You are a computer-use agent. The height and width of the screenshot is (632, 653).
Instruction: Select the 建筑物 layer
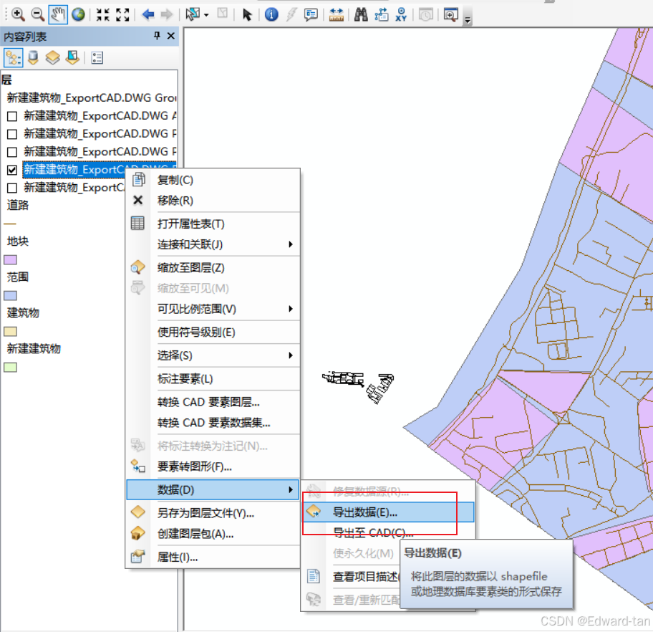click(24, 312)
